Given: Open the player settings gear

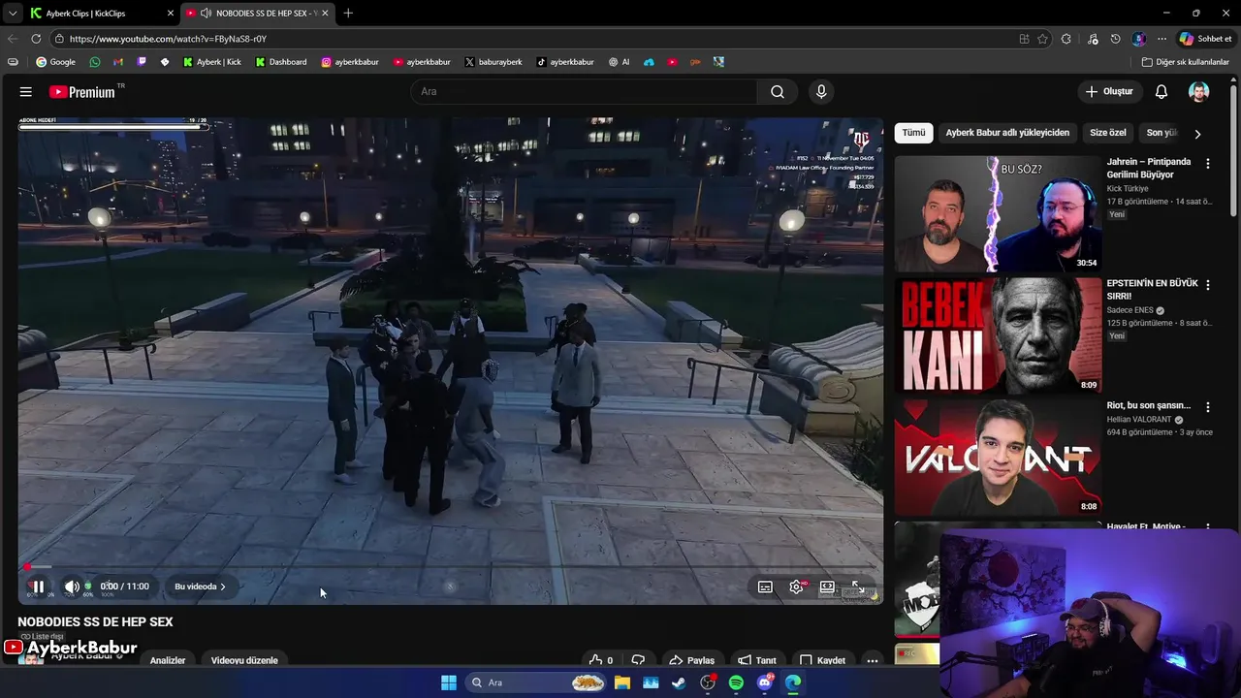Looking at the screenshot, I should click(x=796, y=587).
